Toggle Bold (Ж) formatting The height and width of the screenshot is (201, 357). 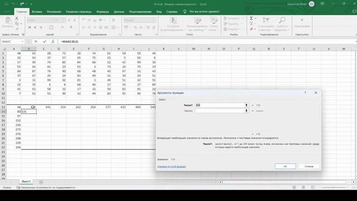pos(30,27)
